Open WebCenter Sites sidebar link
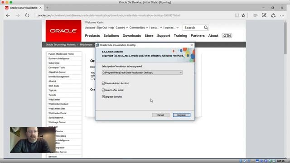290x163 pixels. tap(57, 109)
